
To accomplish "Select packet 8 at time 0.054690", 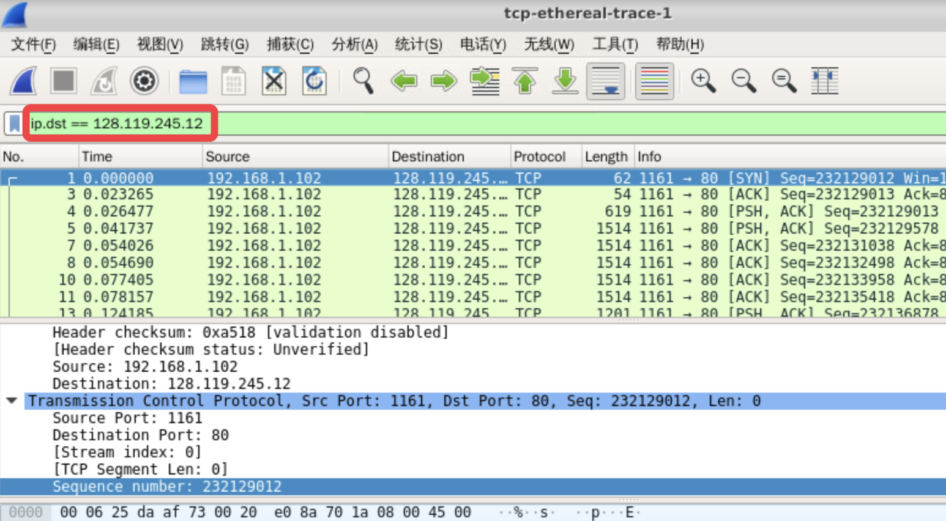I will pyautogui.click(x=473, y=263).
